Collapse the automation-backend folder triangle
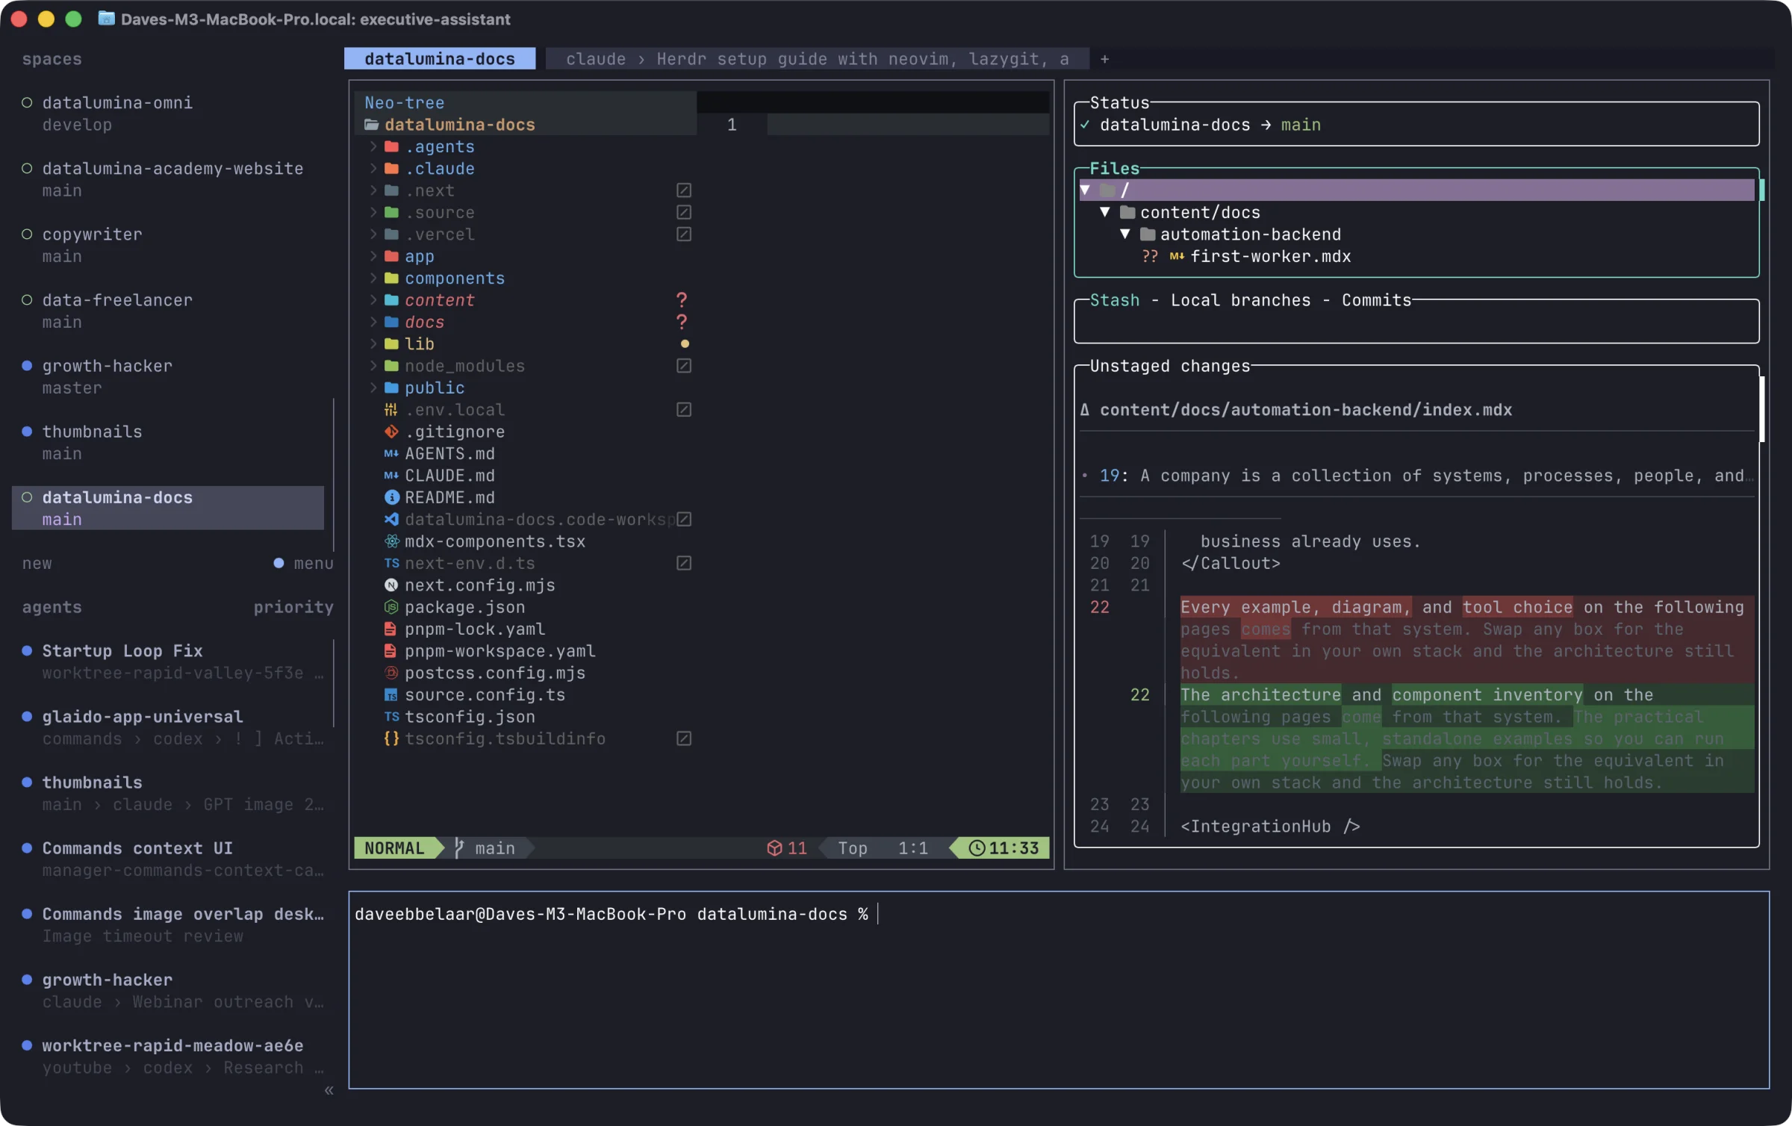The image size is (1792, 1126). click(x=1125, y=234)
